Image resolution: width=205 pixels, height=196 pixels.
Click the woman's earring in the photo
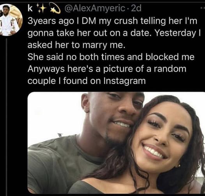[x=179, y=166]
